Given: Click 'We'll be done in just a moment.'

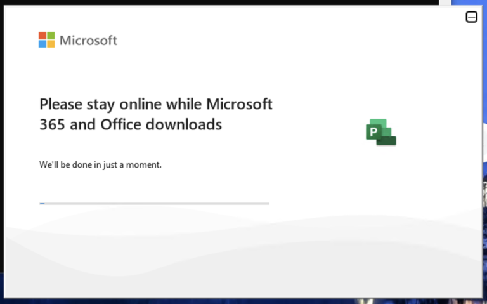Looking at the screenshot, I should (100, 165).
